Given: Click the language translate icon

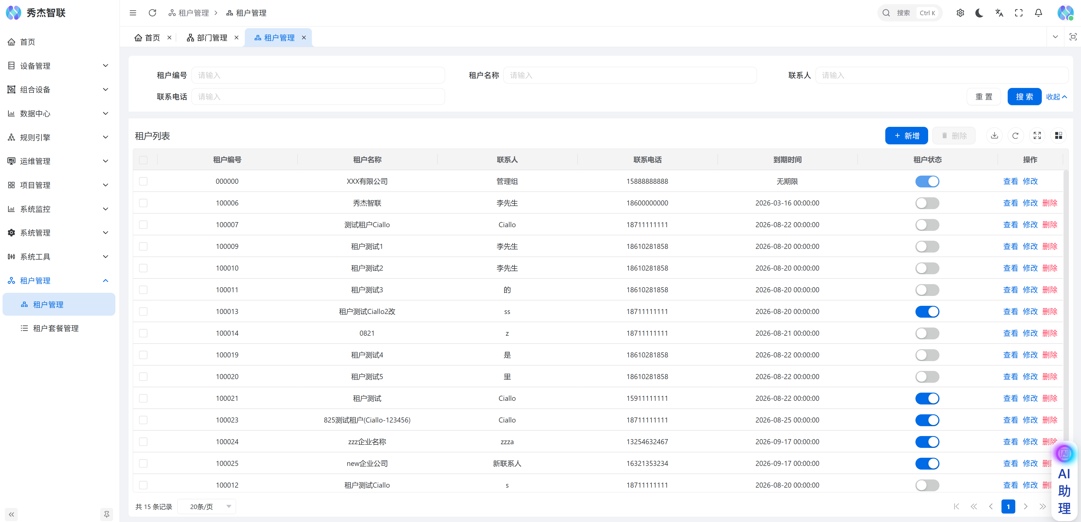Looking at the screenshot, I should pyautogui.click(x=999, y=13).
